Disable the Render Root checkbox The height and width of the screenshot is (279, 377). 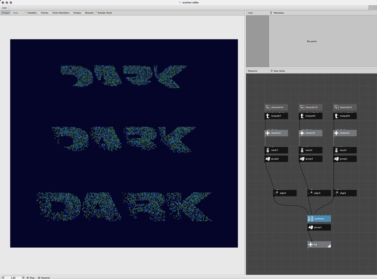[96, 13]
